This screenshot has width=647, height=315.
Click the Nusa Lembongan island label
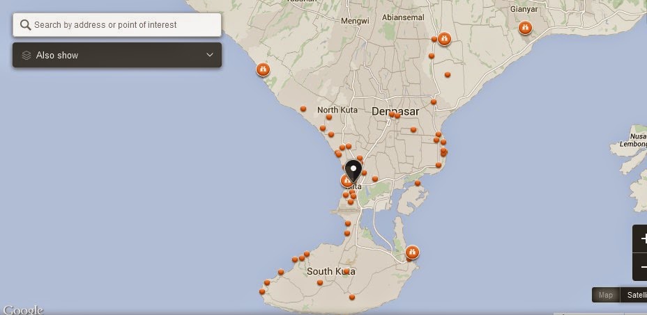coord(633,140)
